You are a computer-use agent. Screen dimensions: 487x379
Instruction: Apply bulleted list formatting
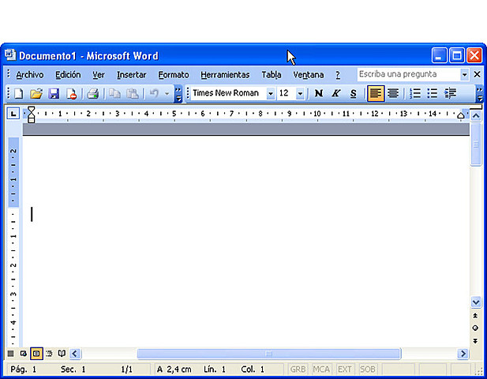pyautogui.click(x=433, y=93)
